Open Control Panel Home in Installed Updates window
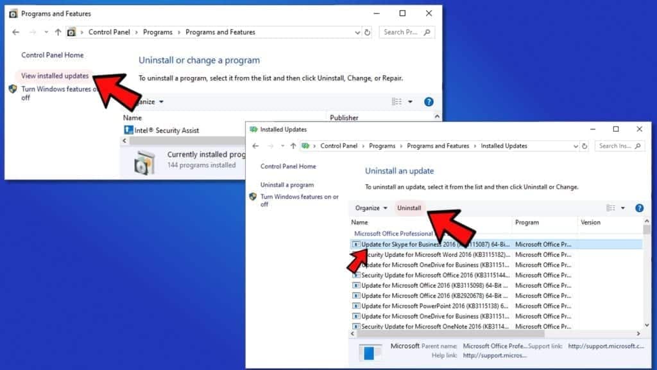Image resolution: width=657 pixels, height=370 pixels. pos(288,166)
